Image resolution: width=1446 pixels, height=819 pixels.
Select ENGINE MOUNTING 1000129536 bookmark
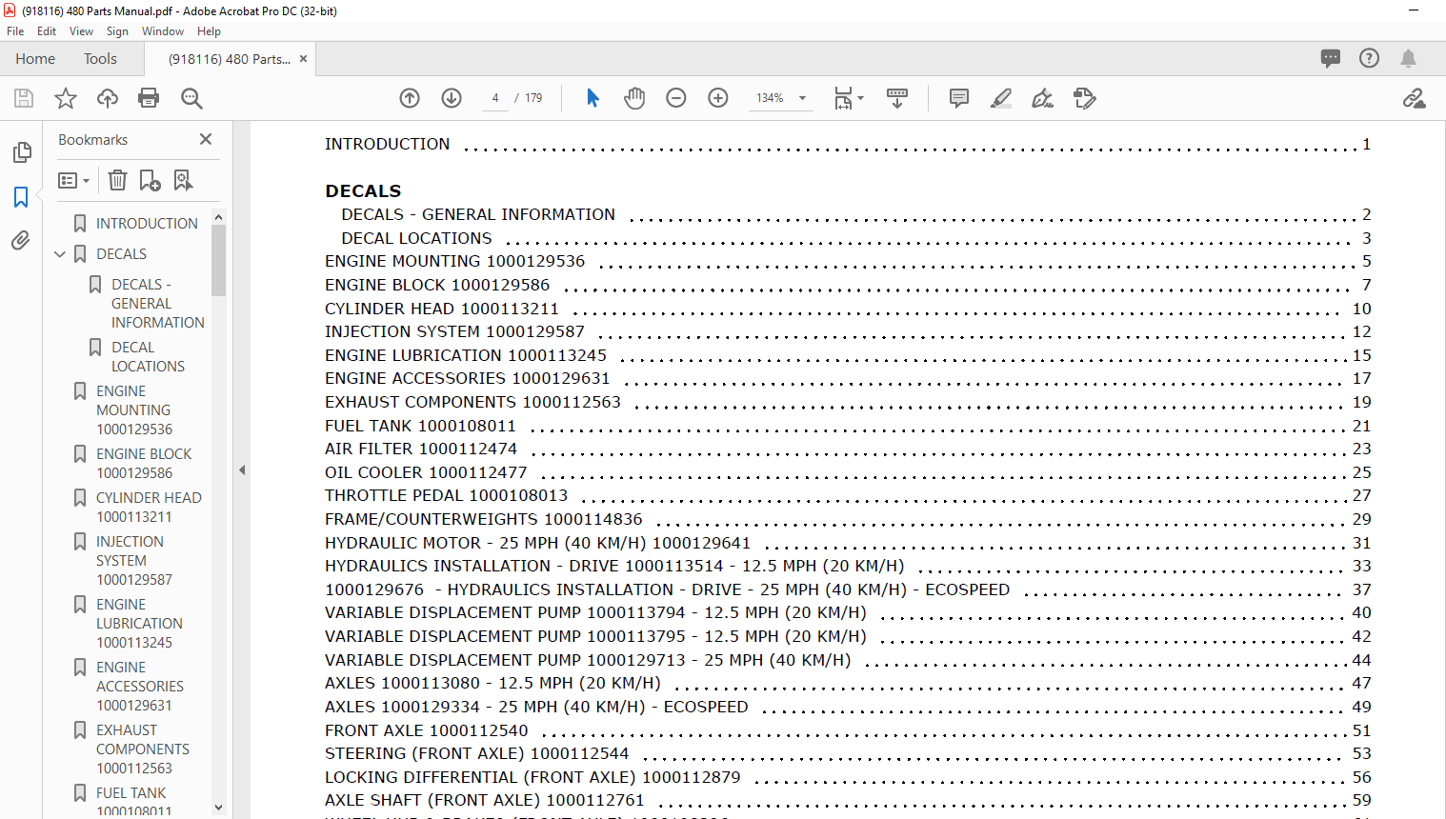coord(134,410)
